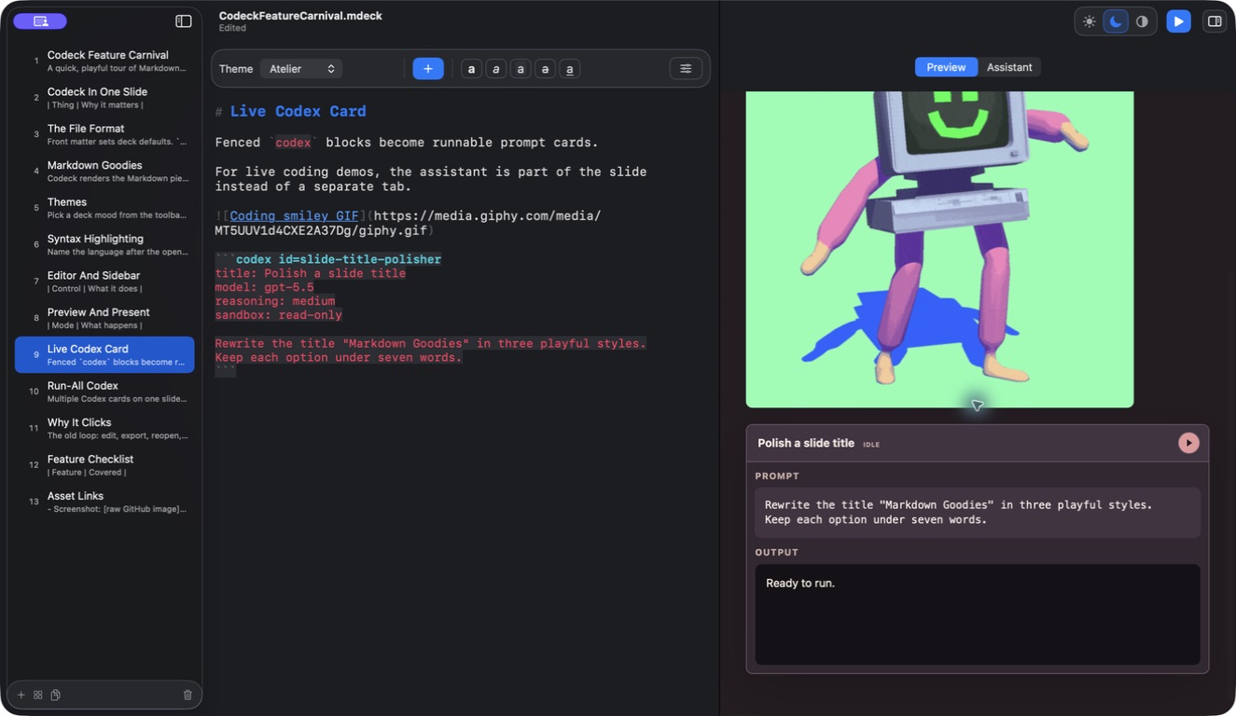Select slide 7 Editor And Sidebar
Image resolution: width=1236 pixels, height=716 pixels.
click(104, 282)
